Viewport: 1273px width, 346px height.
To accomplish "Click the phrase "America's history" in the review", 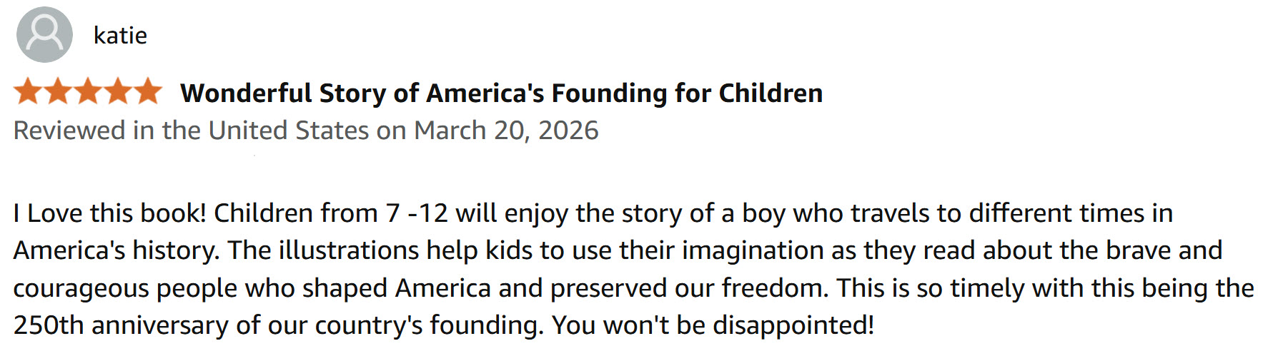I will coord(116,250).
